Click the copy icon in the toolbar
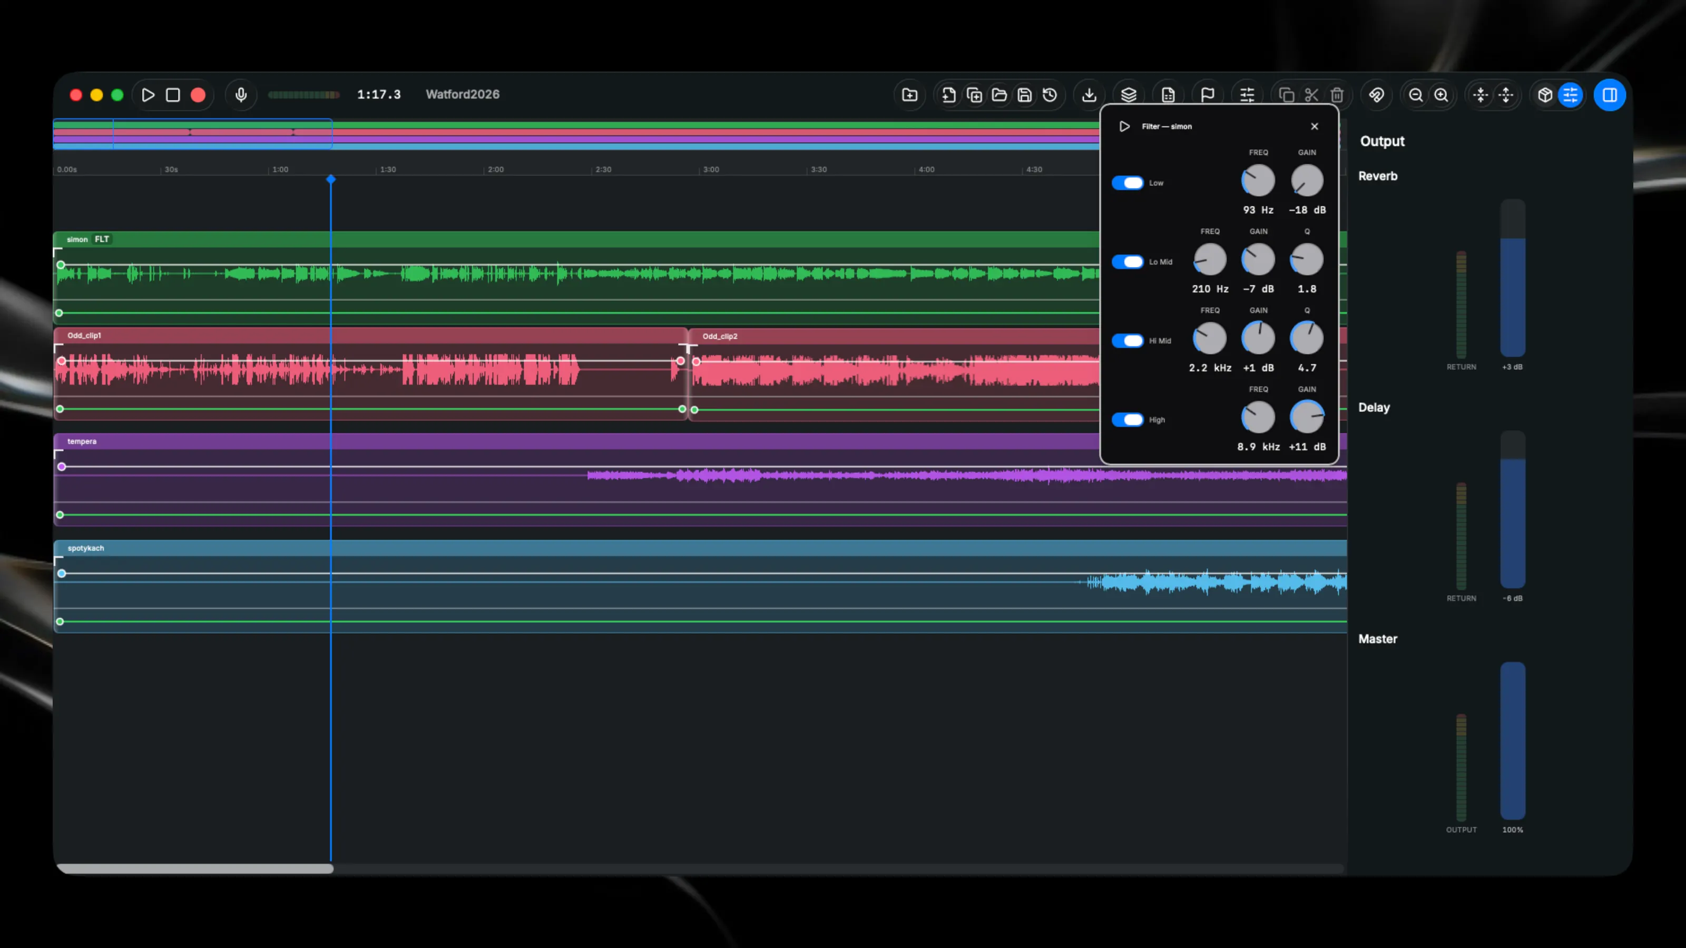The image size is (1686, 948). (1286, 95)
